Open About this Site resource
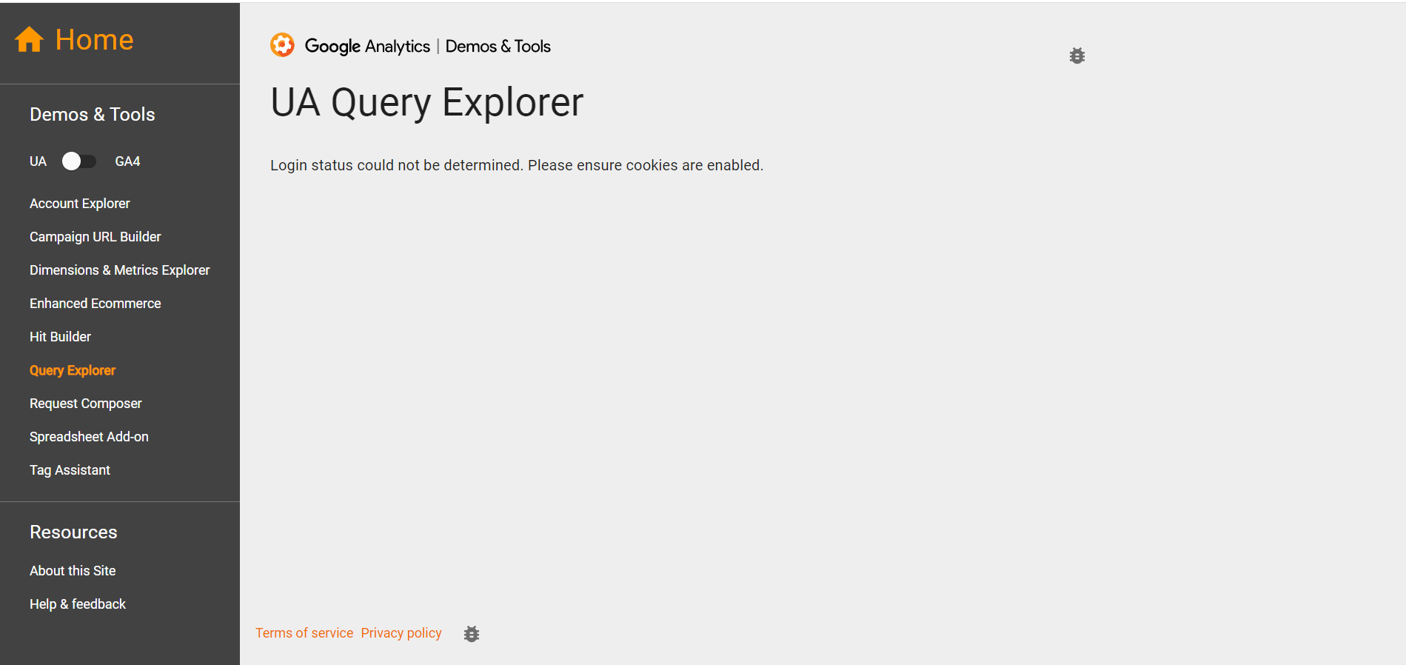This screenshot has height=665, width=1406. tap(73, 571)
